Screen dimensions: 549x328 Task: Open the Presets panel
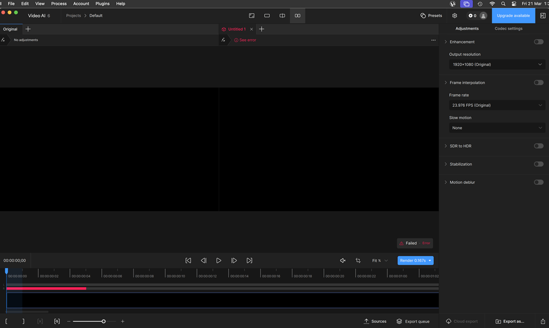431,16
